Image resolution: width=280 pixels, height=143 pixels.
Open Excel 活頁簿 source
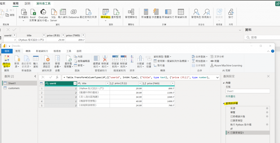pyautogui.click(x=33, y=15)
